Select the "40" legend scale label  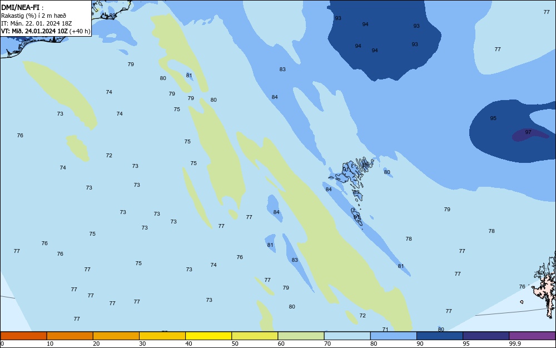click(188, 344)
